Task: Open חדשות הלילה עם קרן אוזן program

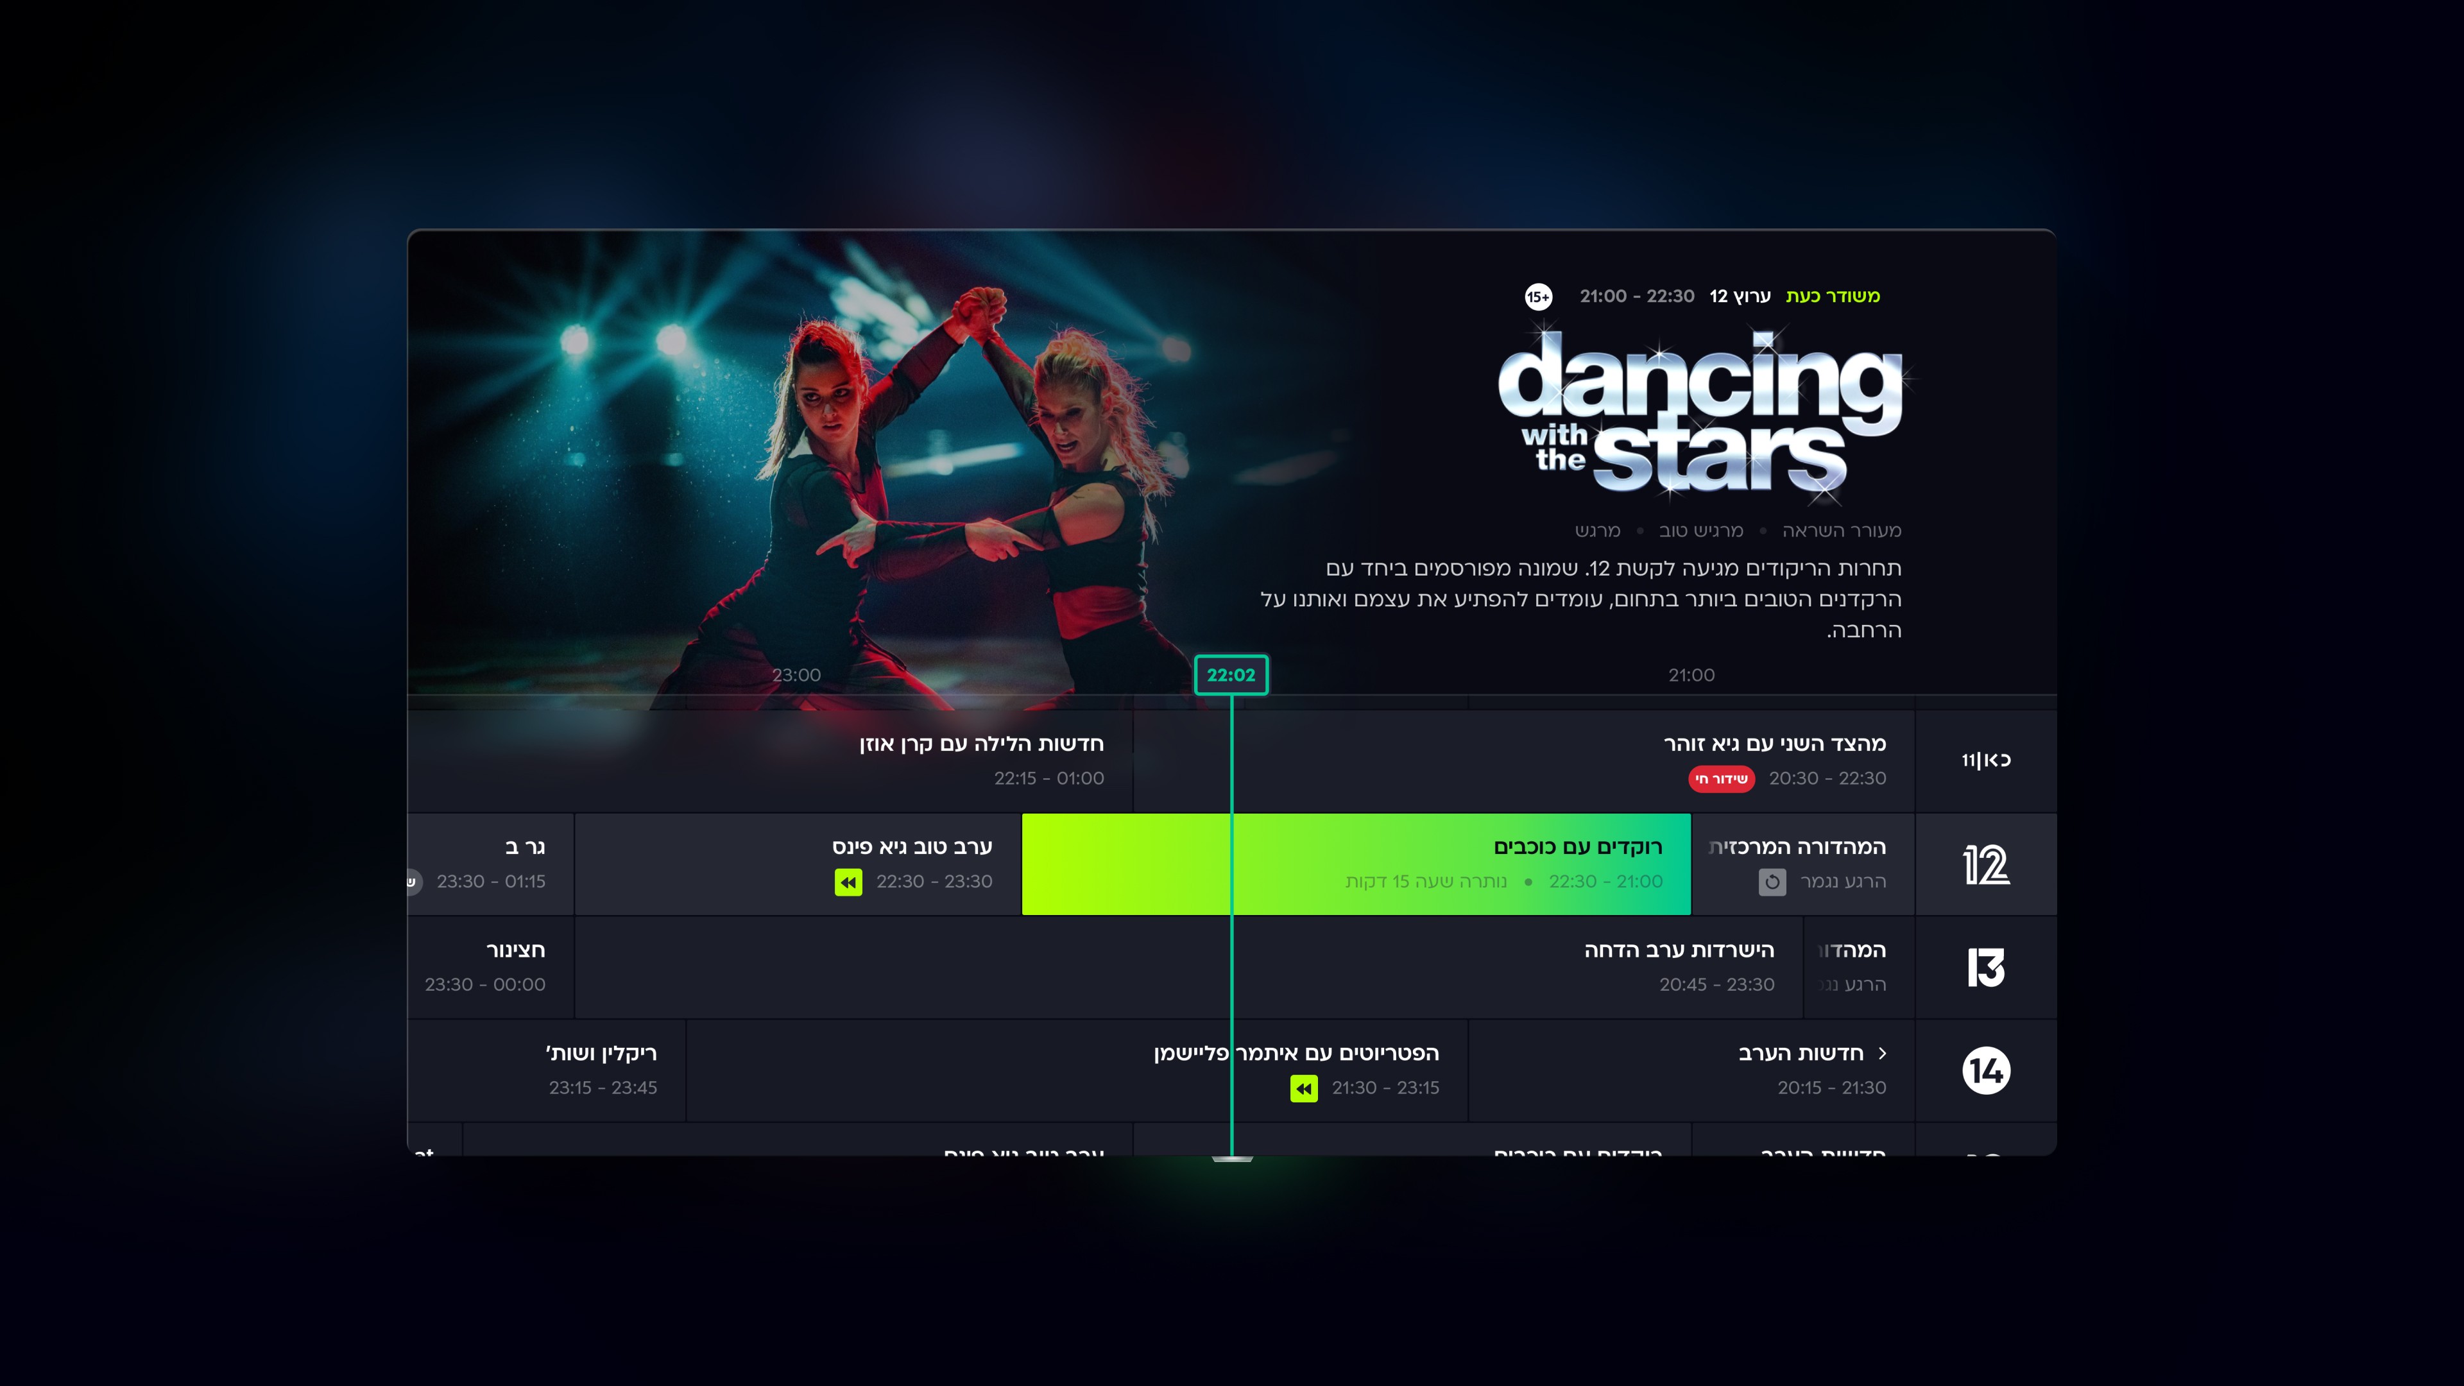Action: 771,762
